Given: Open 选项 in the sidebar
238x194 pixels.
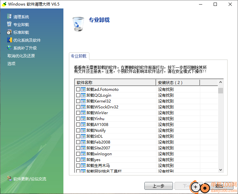Looking at the screenshot, I should 11,63.
